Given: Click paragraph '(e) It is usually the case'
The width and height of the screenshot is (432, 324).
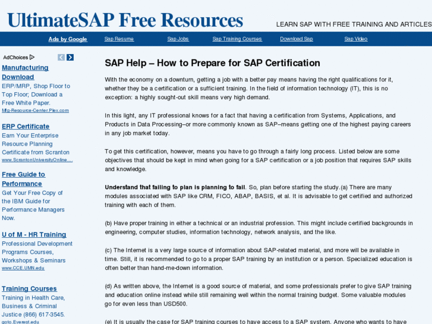Looking at the screenshot, I should pyautogui.click(x=256, y=322).
